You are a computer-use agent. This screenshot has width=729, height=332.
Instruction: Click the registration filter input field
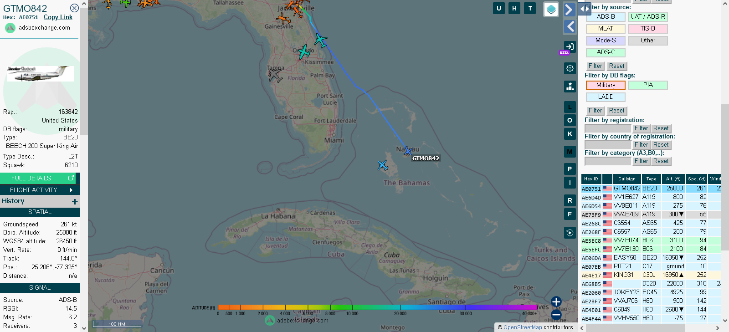tap(608, 128)
